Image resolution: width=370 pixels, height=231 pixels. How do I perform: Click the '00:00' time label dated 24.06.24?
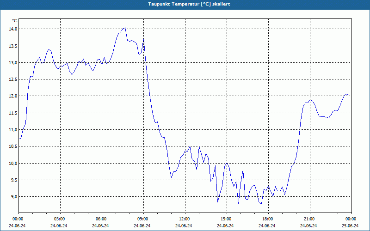coord(17,219)
